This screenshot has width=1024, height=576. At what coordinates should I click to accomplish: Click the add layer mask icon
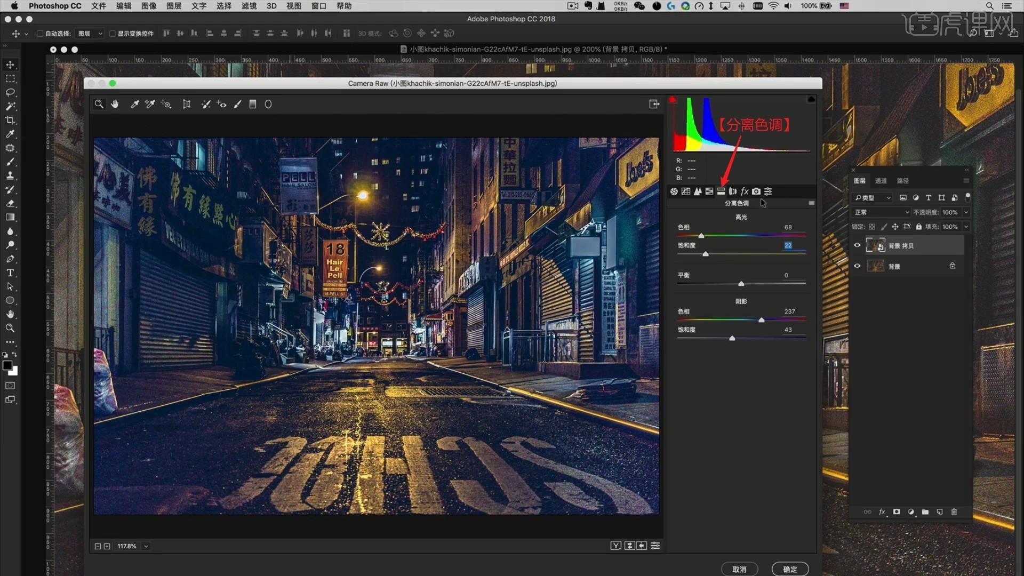pyautogui.click(x=897, y=511)
